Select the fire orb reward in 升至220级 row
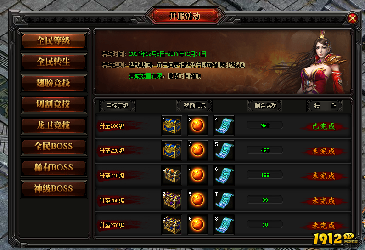This screenshot has height=250, width=365. point(198,150)
